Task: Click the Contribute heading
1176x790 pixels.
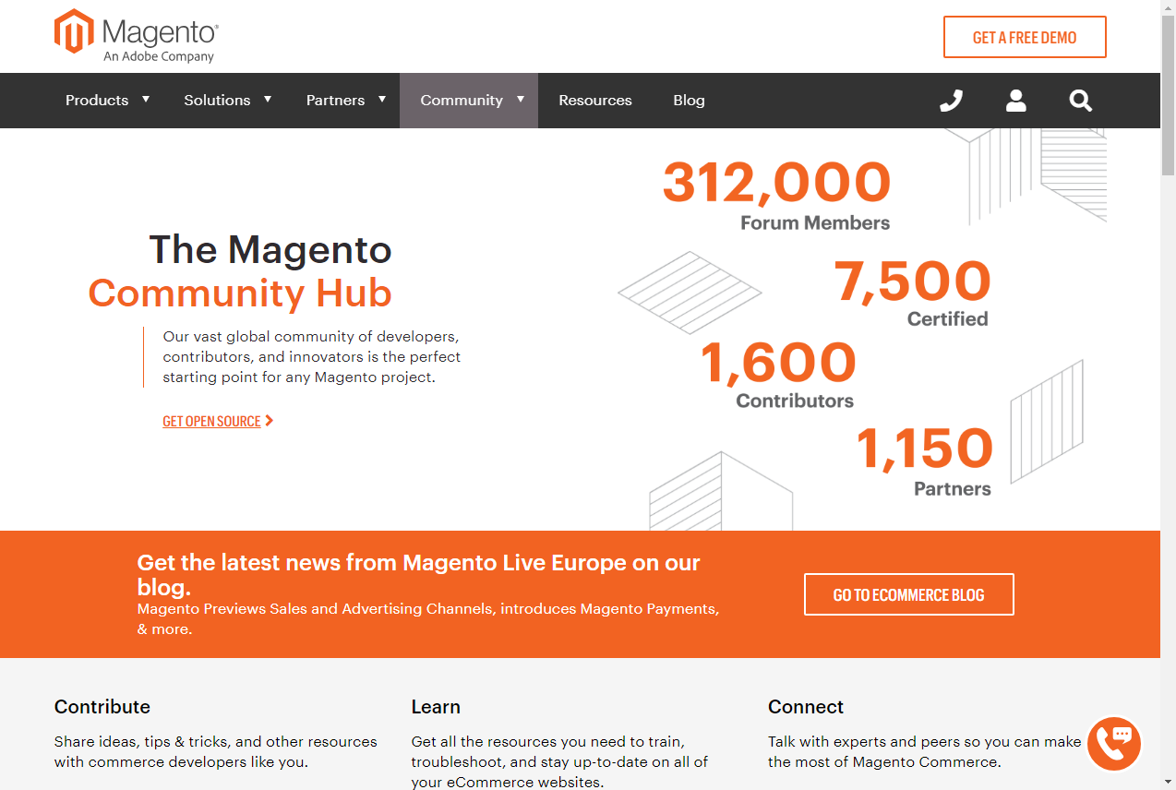Action: [x=102, y=707]
